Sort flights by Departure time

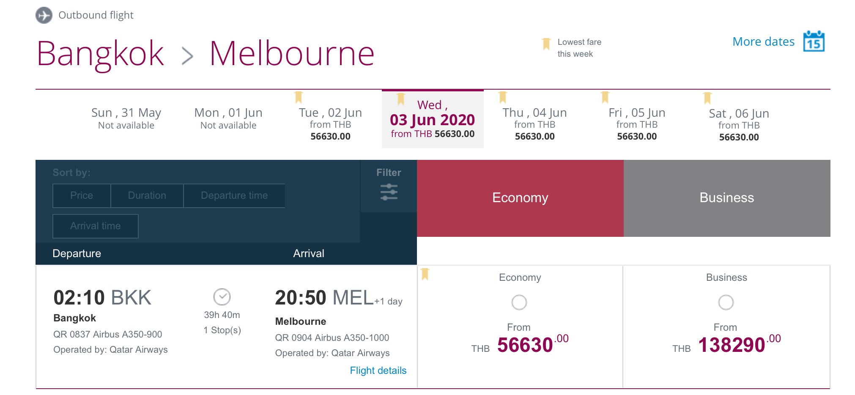click(234, 195)
